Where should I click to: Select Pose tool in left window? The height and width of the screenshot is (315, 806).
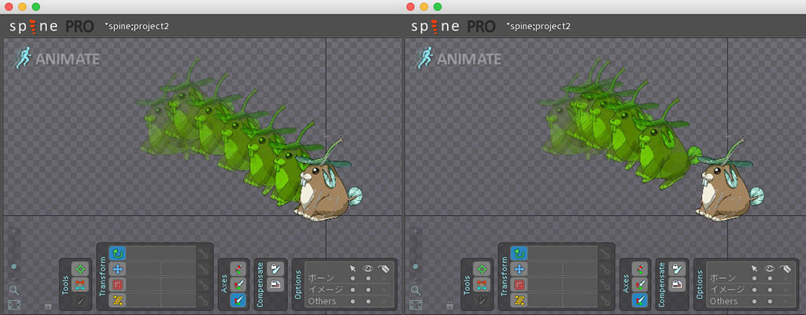click(79, 269)
